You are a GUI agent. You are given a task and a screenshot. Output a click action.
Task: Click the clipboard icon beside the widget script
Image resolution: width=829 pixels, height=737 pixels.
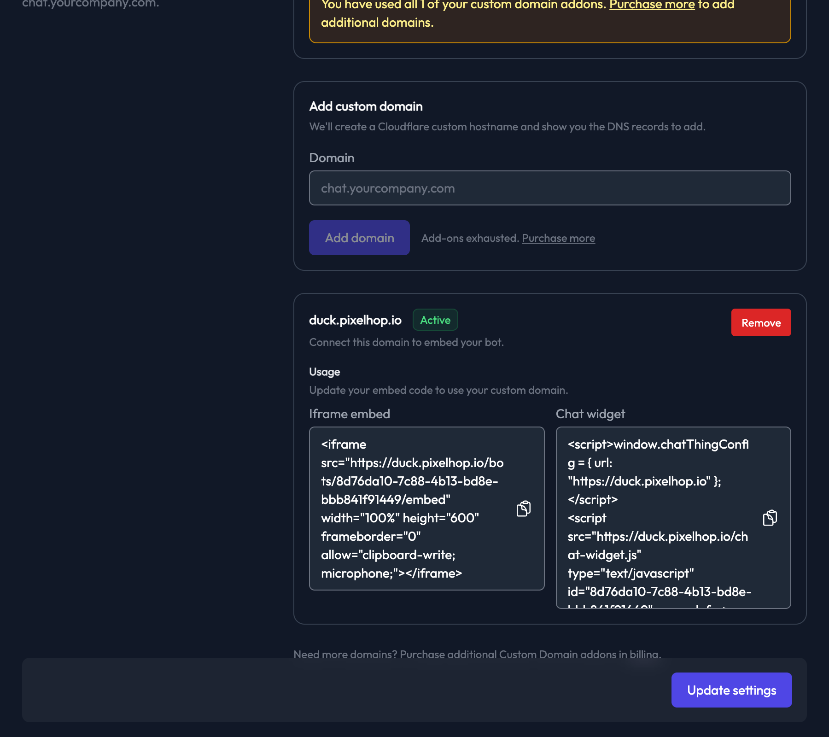[x=770, y=517]
